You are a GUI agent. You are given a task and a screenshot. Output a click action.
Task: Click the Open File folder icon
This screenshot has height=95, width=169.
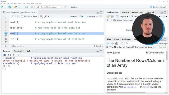[x=15, y=7]
